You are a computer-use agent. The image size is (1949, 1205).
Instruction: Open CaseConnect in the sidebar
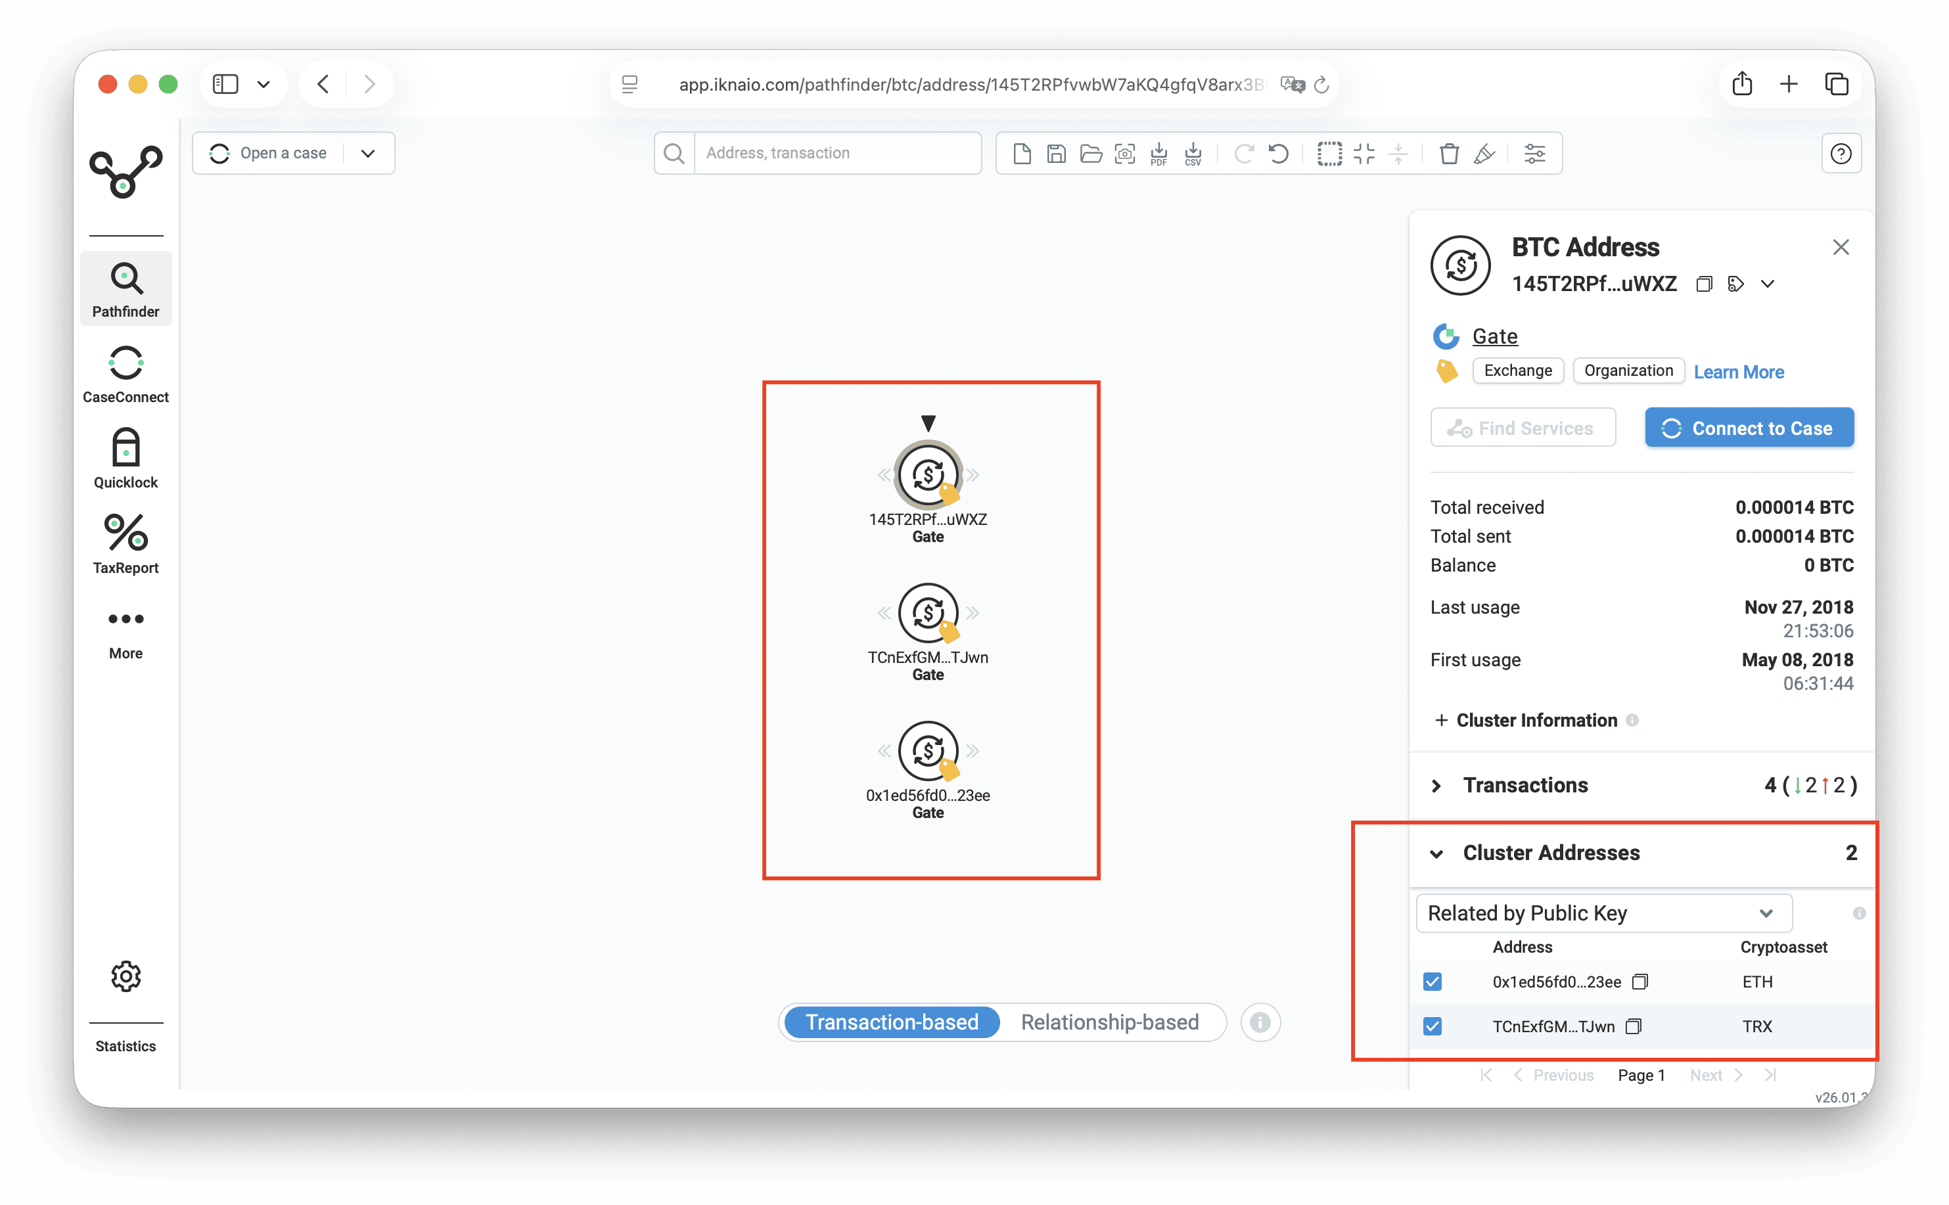(126, 373)
